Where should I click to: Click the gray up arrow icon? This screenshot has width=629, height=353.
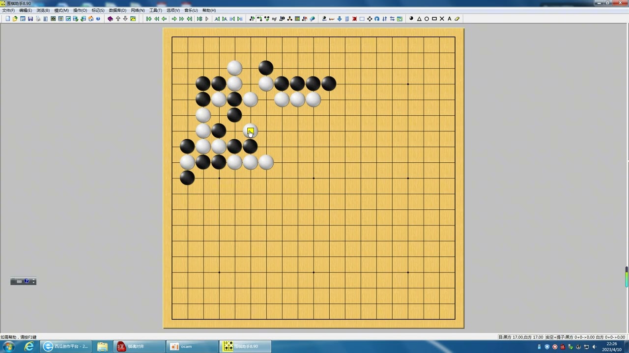(x=118, y=19)
